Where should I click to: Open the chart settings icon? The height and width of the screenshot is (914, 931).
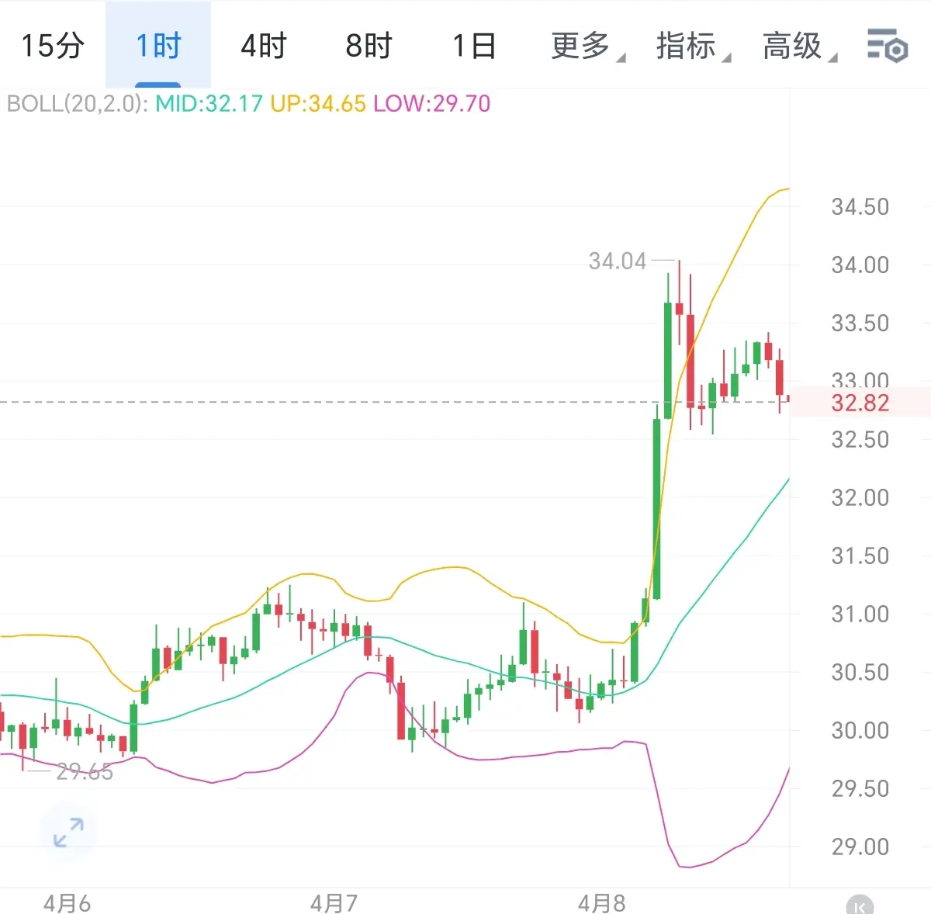tap(888, 46)
